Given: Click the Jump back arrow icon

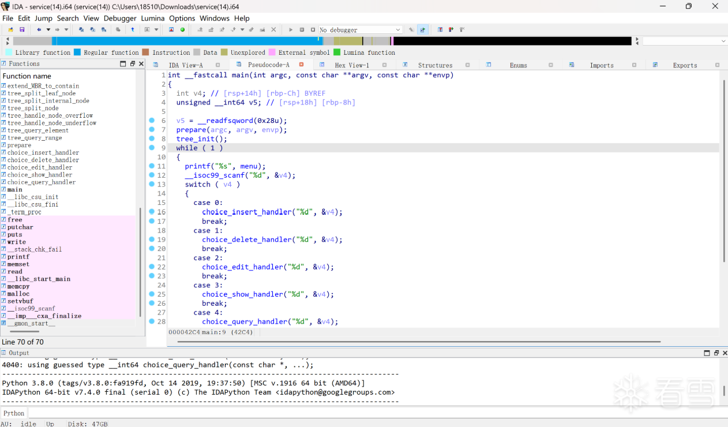Looking at the screenshot, I should click(x=39, y=30).
